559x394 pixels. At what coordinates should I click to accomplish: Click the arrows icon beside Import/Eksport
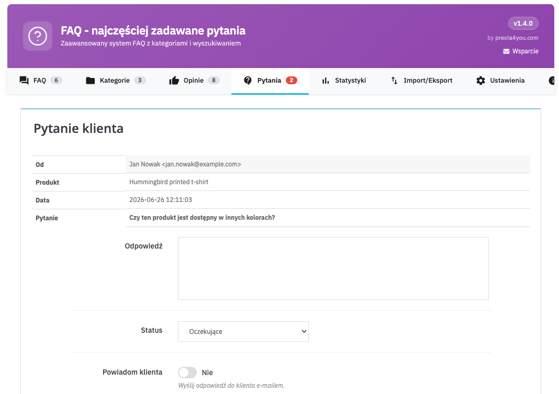pos(394,81)
